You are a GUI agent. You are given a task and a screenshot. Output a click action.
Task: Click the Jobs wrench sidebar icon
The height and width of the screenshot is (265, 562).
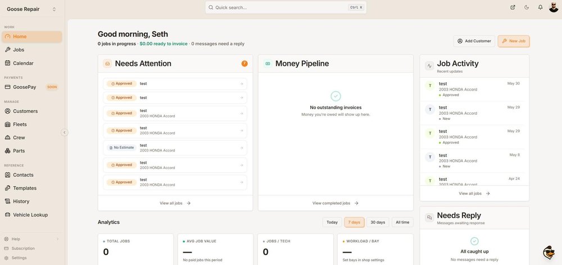[7, 50]
